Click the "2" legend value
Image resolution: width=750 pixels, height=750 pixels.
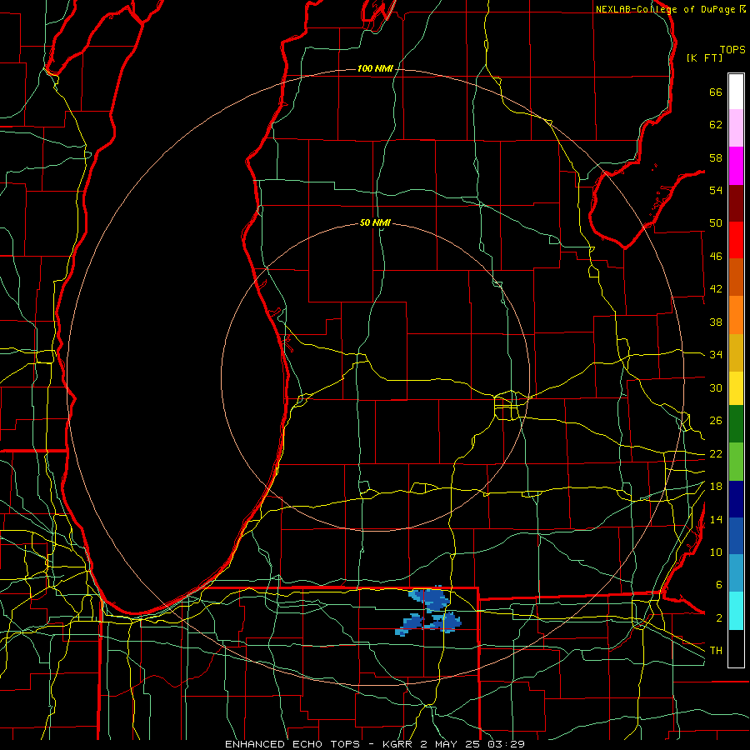click(x=718, y=618)
